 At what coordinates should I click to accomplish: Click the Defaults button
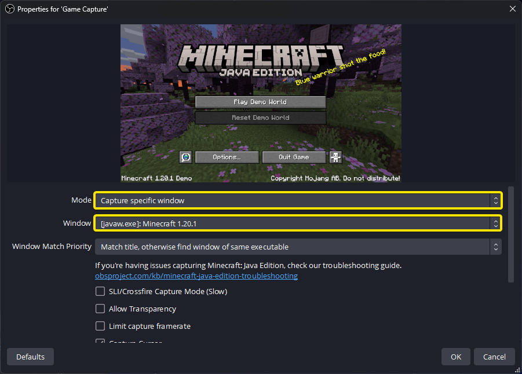pyautogui.click(x=30, y=356)
